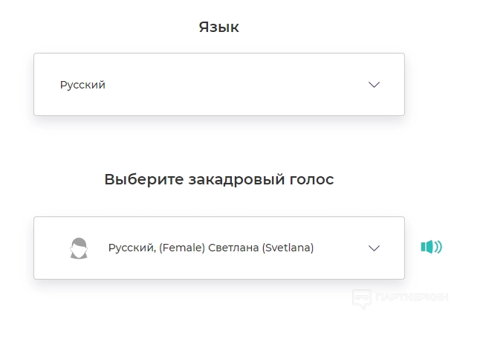This screenshot has height=348, width=486.
Task: Click blank area between avatar and voice name
Action: [x=98, y=248]
